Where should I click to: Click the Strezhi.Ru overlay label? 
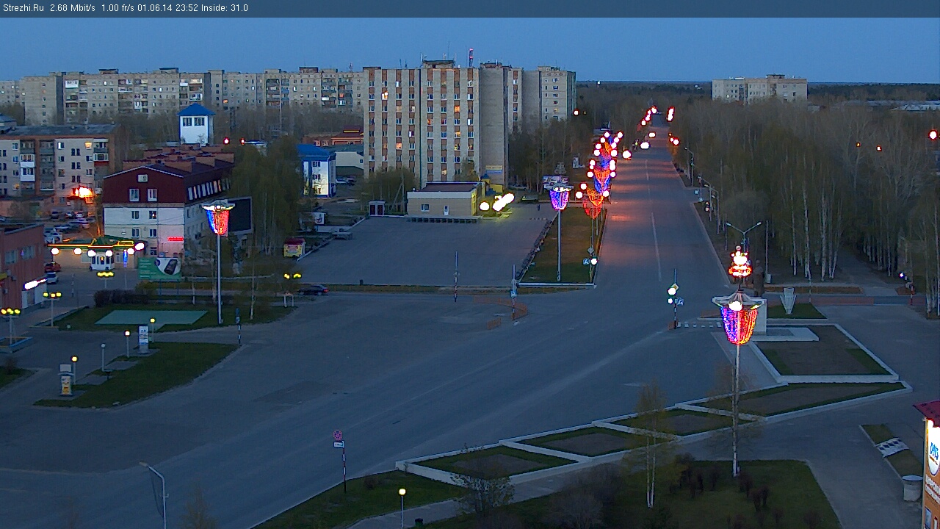point(22,8)
